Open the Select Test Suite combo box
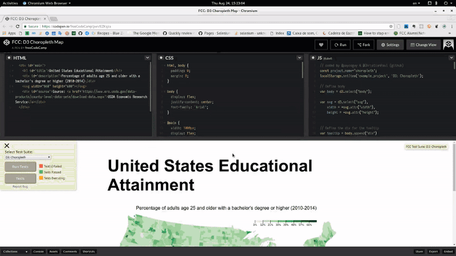Image resolution: width=456 pixels, height=256 pixels. tap(28, 158)
